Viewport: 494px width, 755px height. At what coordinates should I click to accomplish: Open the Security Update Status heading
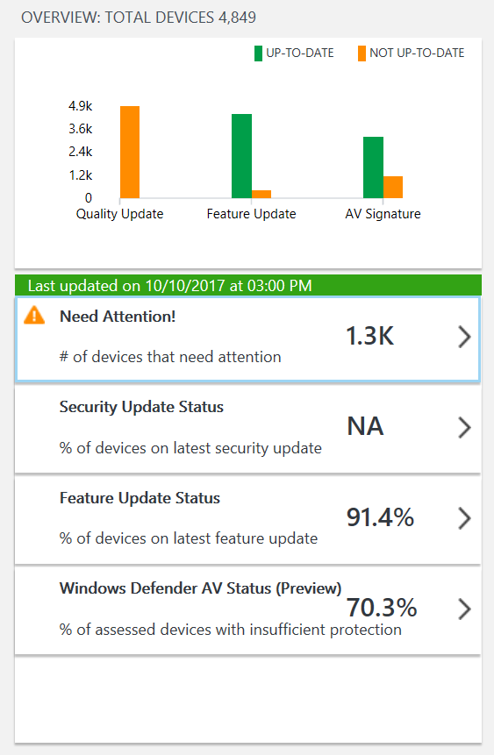[141, 407]
